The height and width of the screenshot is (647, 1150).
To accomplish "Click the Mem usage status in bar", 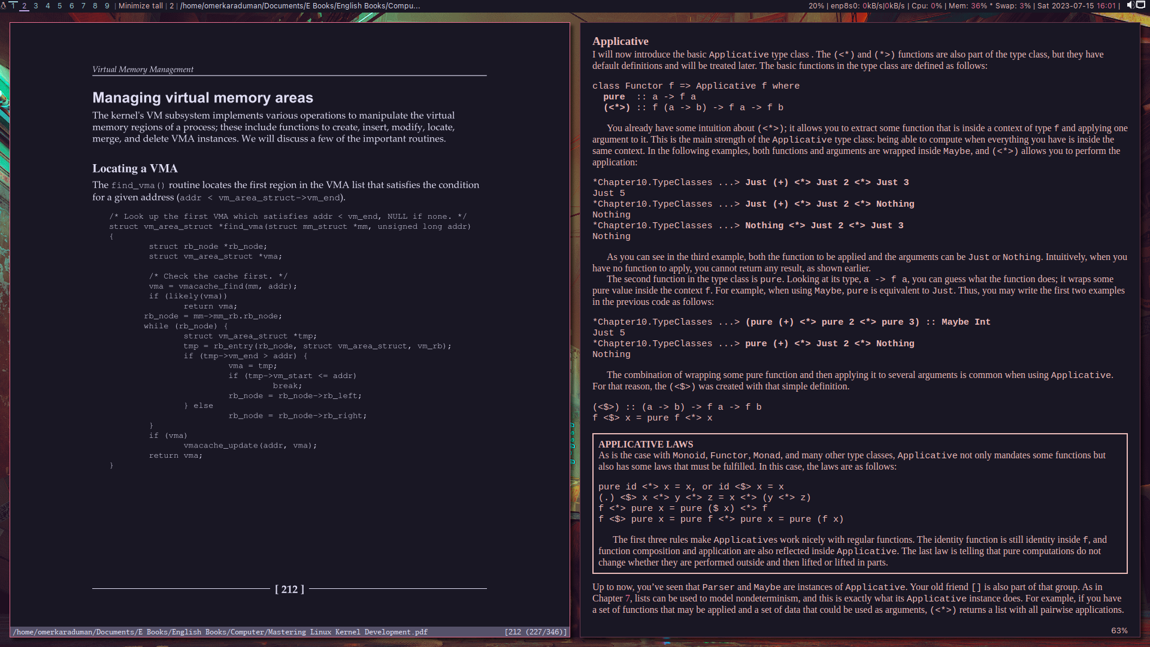I will point(967,5).
